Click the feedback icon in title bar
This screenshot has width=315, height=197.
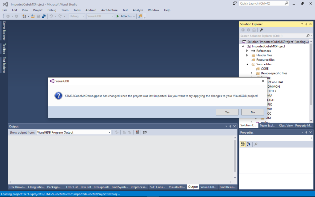tap(235, 3)
